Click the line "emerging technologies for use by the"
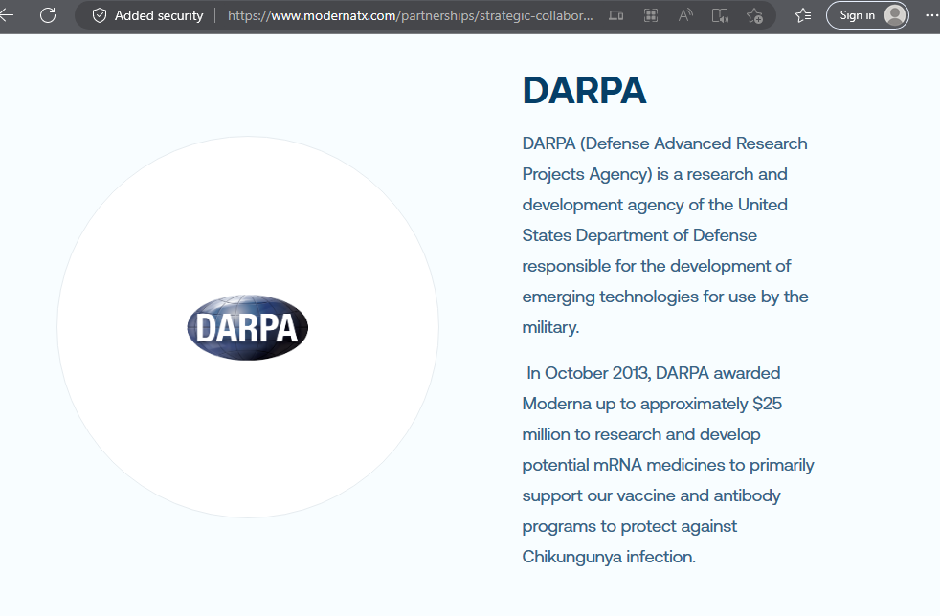940x616 pixels. tap(665, 297)
